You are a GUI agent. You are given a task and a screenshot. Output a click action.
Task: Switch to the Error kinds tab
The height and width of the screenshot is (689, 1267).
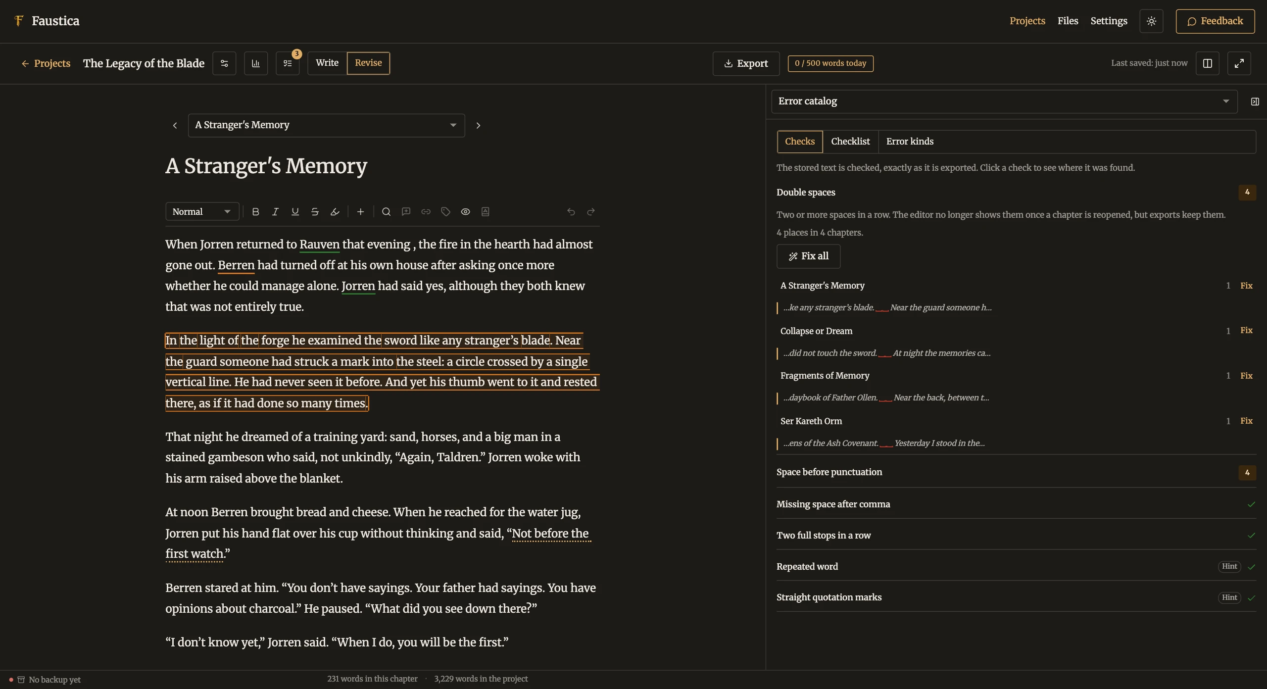[x=910, y=142]
